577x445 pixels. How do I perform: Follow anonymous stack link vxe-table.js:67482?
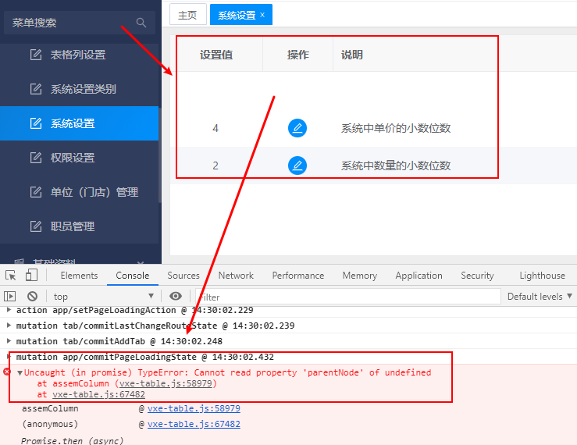coord(194,424)
